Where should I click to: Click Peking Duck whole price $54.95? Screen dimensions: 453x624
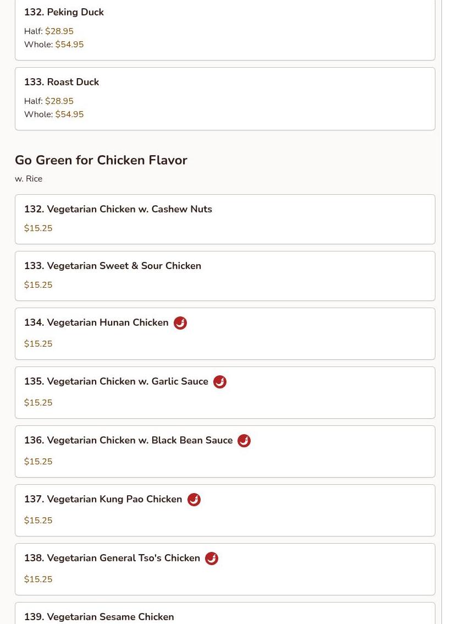point(69,45)
